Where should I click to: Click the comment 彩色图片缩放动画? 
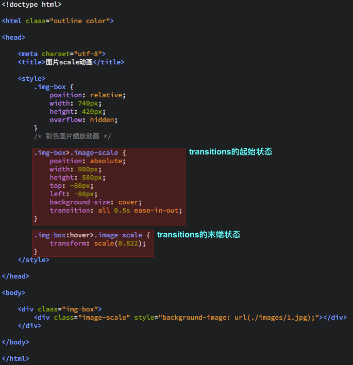click(x=73, y=136)
